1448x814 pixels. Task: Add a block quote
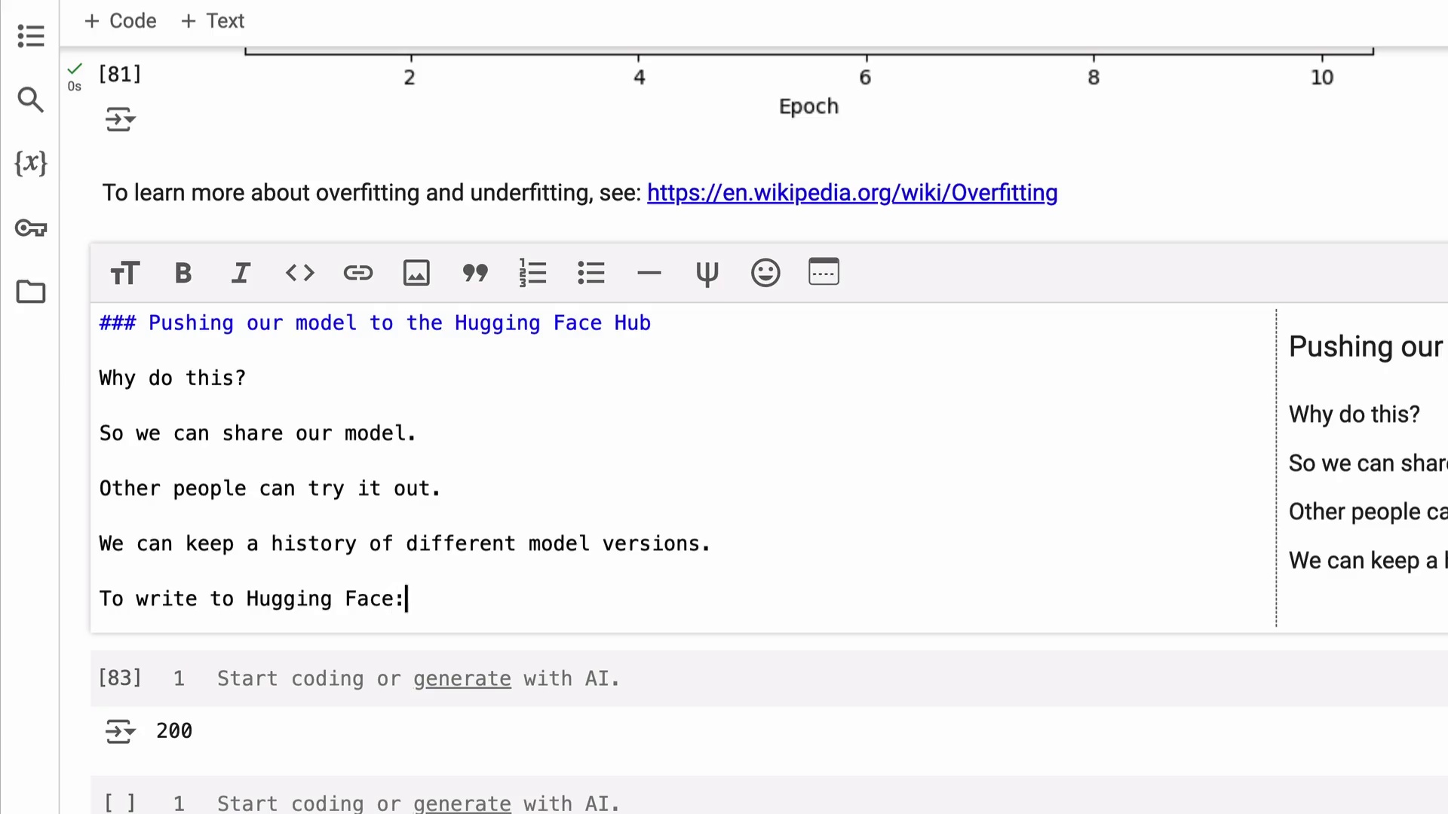point(475,273)
